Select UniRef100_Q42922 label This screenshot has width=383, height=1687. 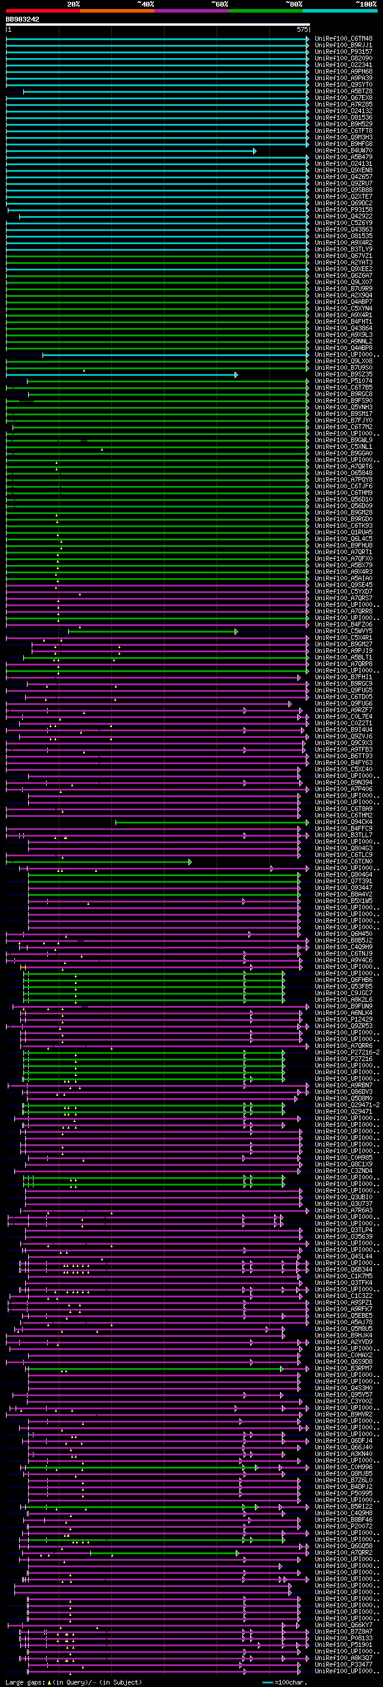tap(344, 216)
